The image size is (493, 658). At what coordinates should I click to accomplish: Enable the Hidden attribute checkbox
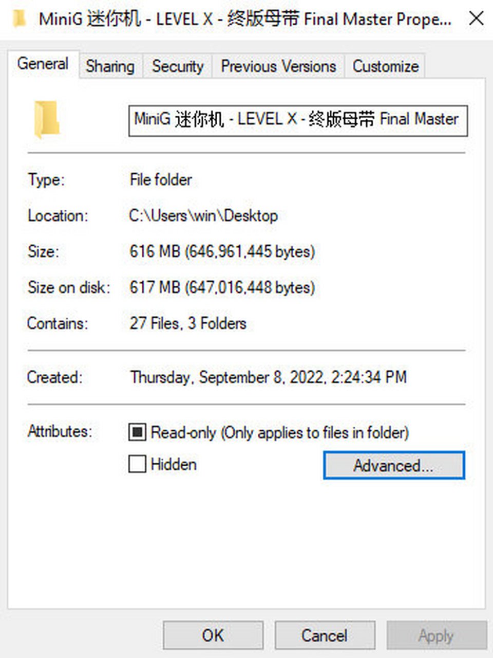[137, 464]
